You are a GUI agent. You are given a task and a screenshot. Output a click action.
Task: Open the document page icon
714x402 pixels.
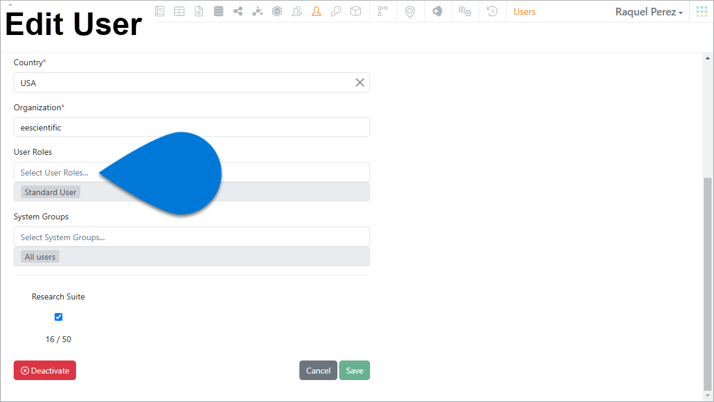pos(198,11)
